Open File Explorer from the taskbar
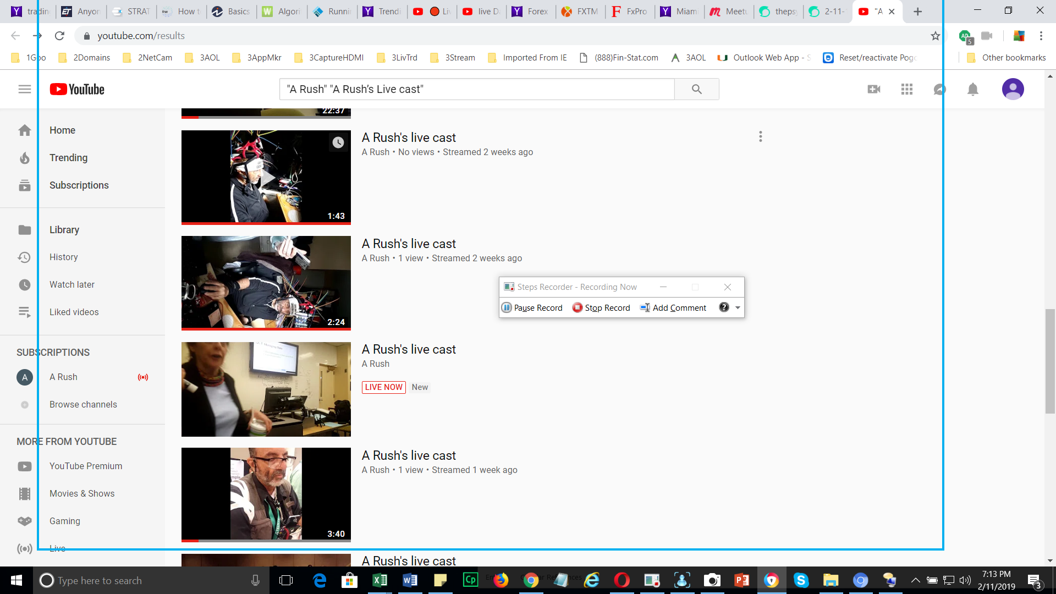Screen dimensions: 1056x594 [x=831, y=580]
